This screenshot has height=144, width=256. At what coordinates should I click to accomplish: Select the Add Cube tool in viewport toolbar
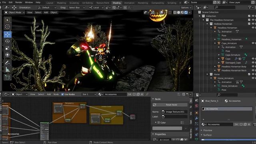point(7,77)
